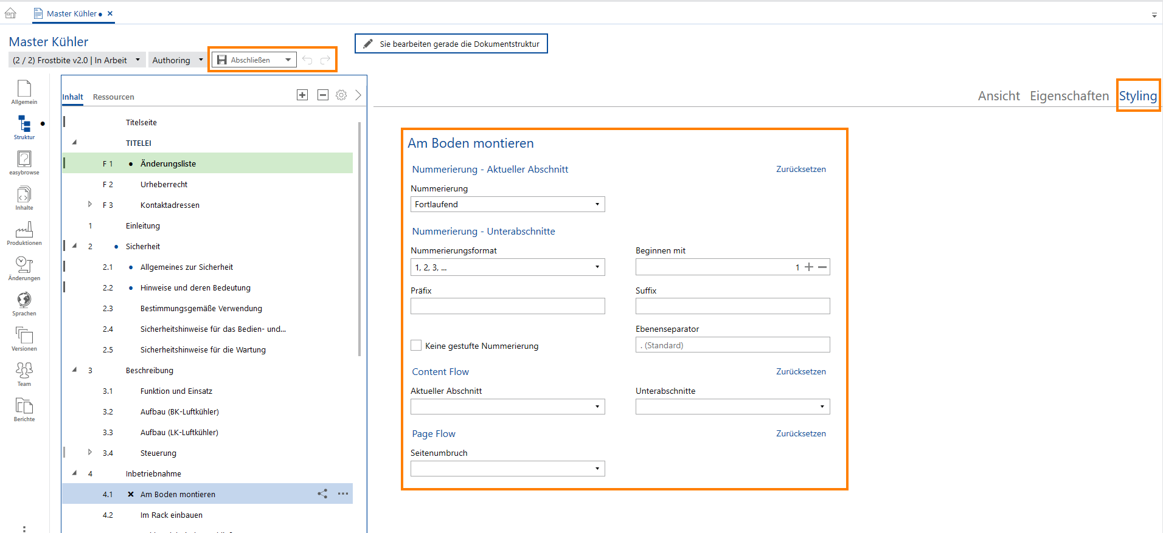
Task: Check Keine gestufte Nummerierung checkbox
Action: 416,346
